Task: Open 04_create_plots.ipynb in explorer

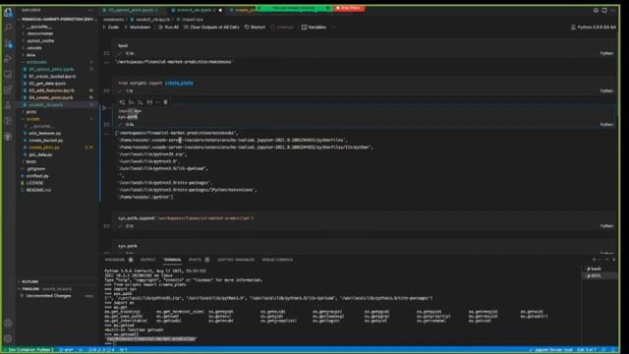Action: click(x=50, y=97)
